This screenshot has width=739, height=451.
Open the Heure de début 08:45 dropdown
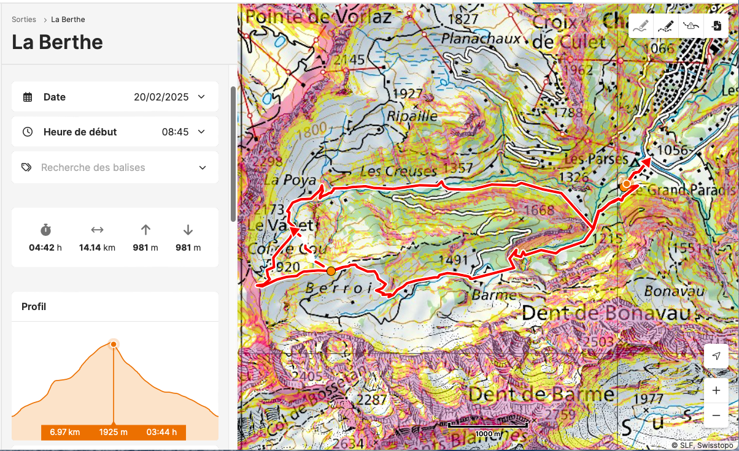(x=201, y=132)
